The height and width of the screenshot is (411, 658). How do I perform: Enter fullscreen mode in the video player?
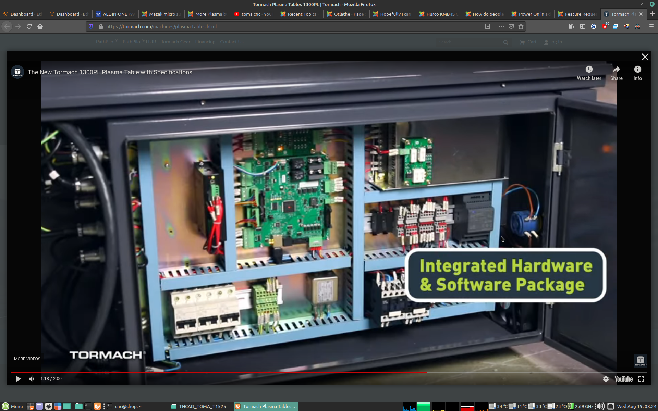pyautogui.click(x=641, y=379)
